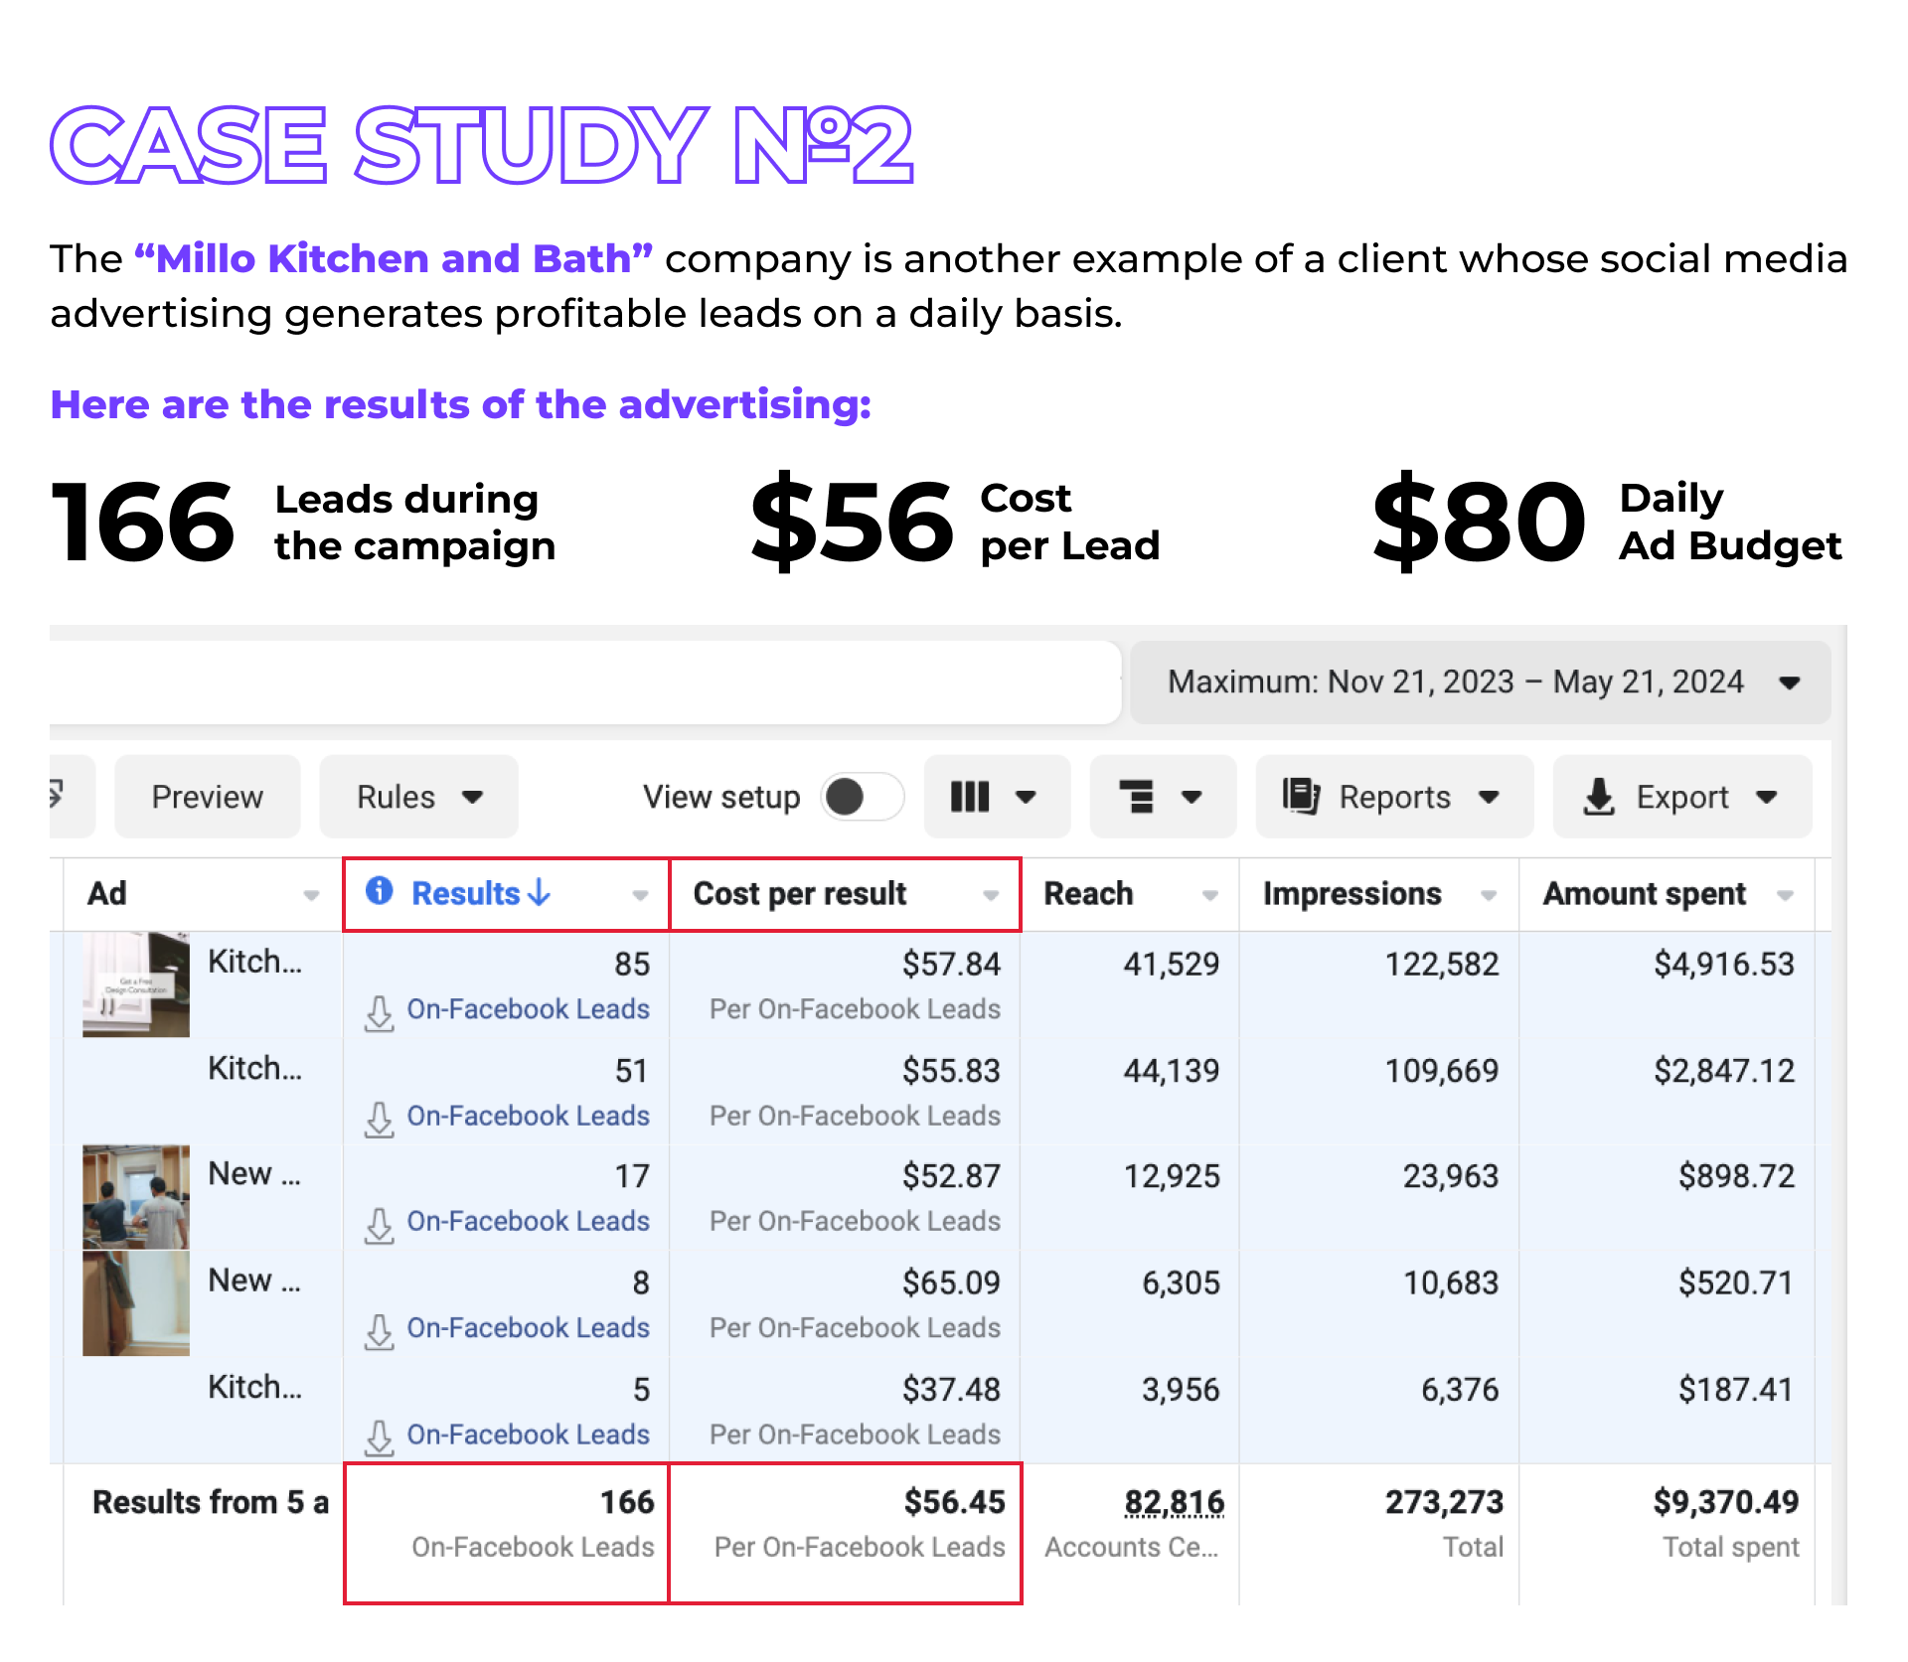Click the columns layout icon
Viewport: 1908px width, 1662px height.
tap(970, 797)
